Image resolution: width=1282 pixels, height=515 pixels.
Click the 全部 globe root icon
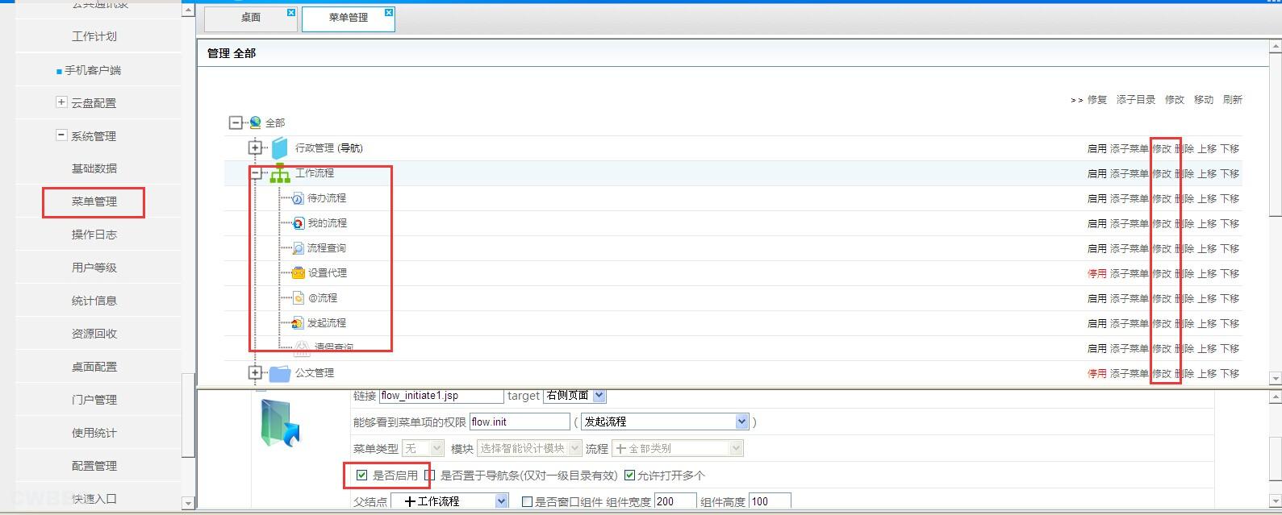(x=255, y=123)
